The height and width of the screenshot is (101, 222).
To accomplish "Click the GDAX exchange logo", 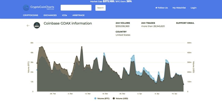I will point(37,25).
